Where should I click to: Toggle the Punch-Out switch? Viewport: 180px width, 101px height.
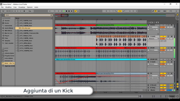tap(124, 11)
